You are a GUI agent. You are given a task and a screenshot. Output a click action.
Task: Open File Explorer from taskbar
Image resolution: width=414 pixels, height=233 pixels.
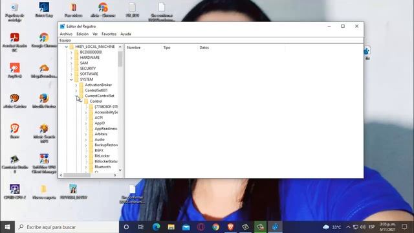click(x=171, y=227)
